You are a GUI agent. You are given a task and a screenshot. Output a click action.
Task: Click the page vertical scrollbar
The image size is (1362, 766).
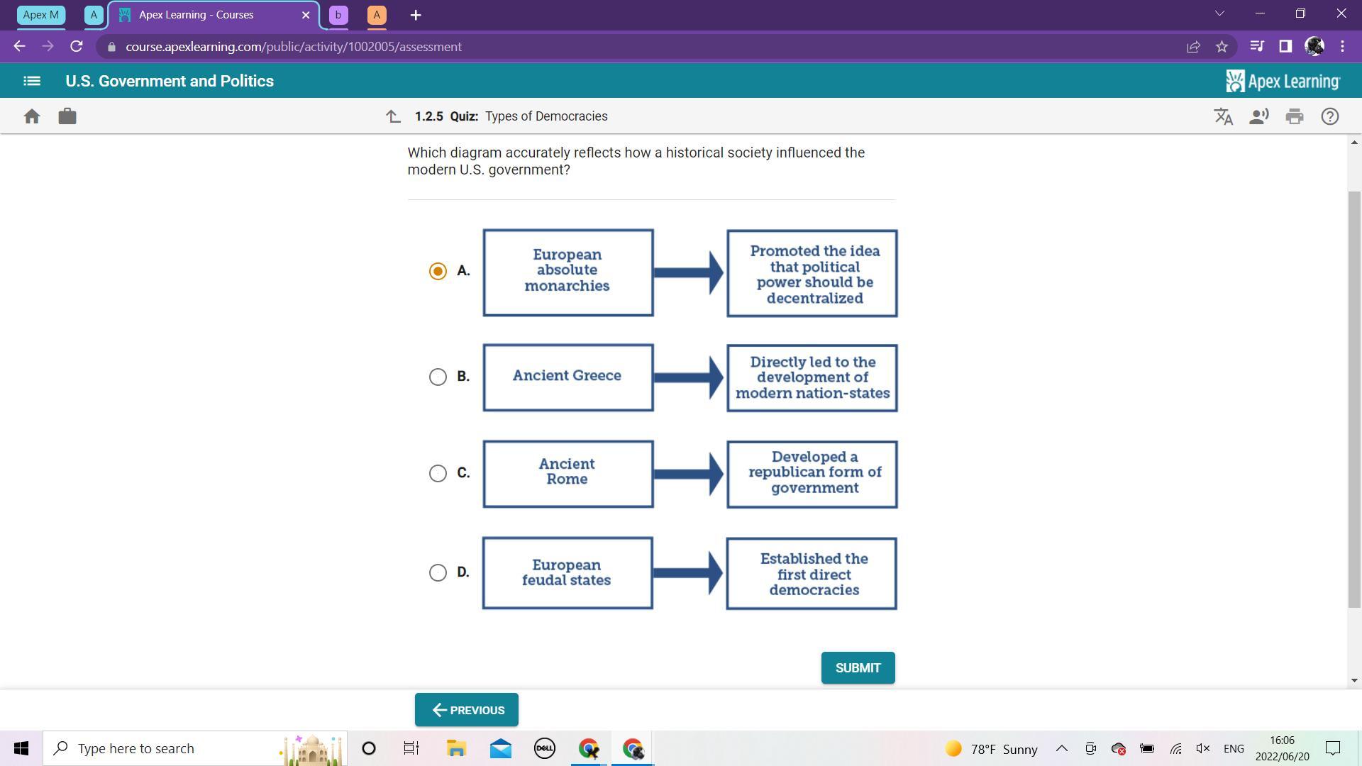point(1354,397)
